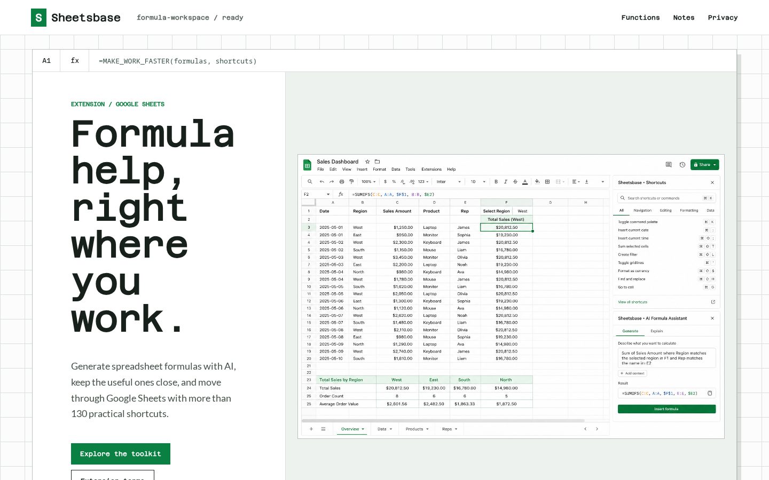Open the horizontal align dropdown
This screenshot has width=769, height=480.
click(x=576, y=181)
